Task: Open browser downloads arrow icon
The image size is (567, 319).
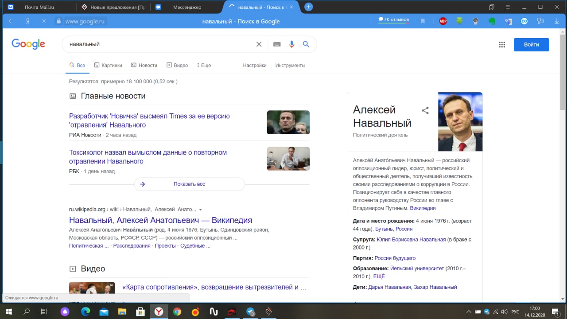Action: pos(557,21)
